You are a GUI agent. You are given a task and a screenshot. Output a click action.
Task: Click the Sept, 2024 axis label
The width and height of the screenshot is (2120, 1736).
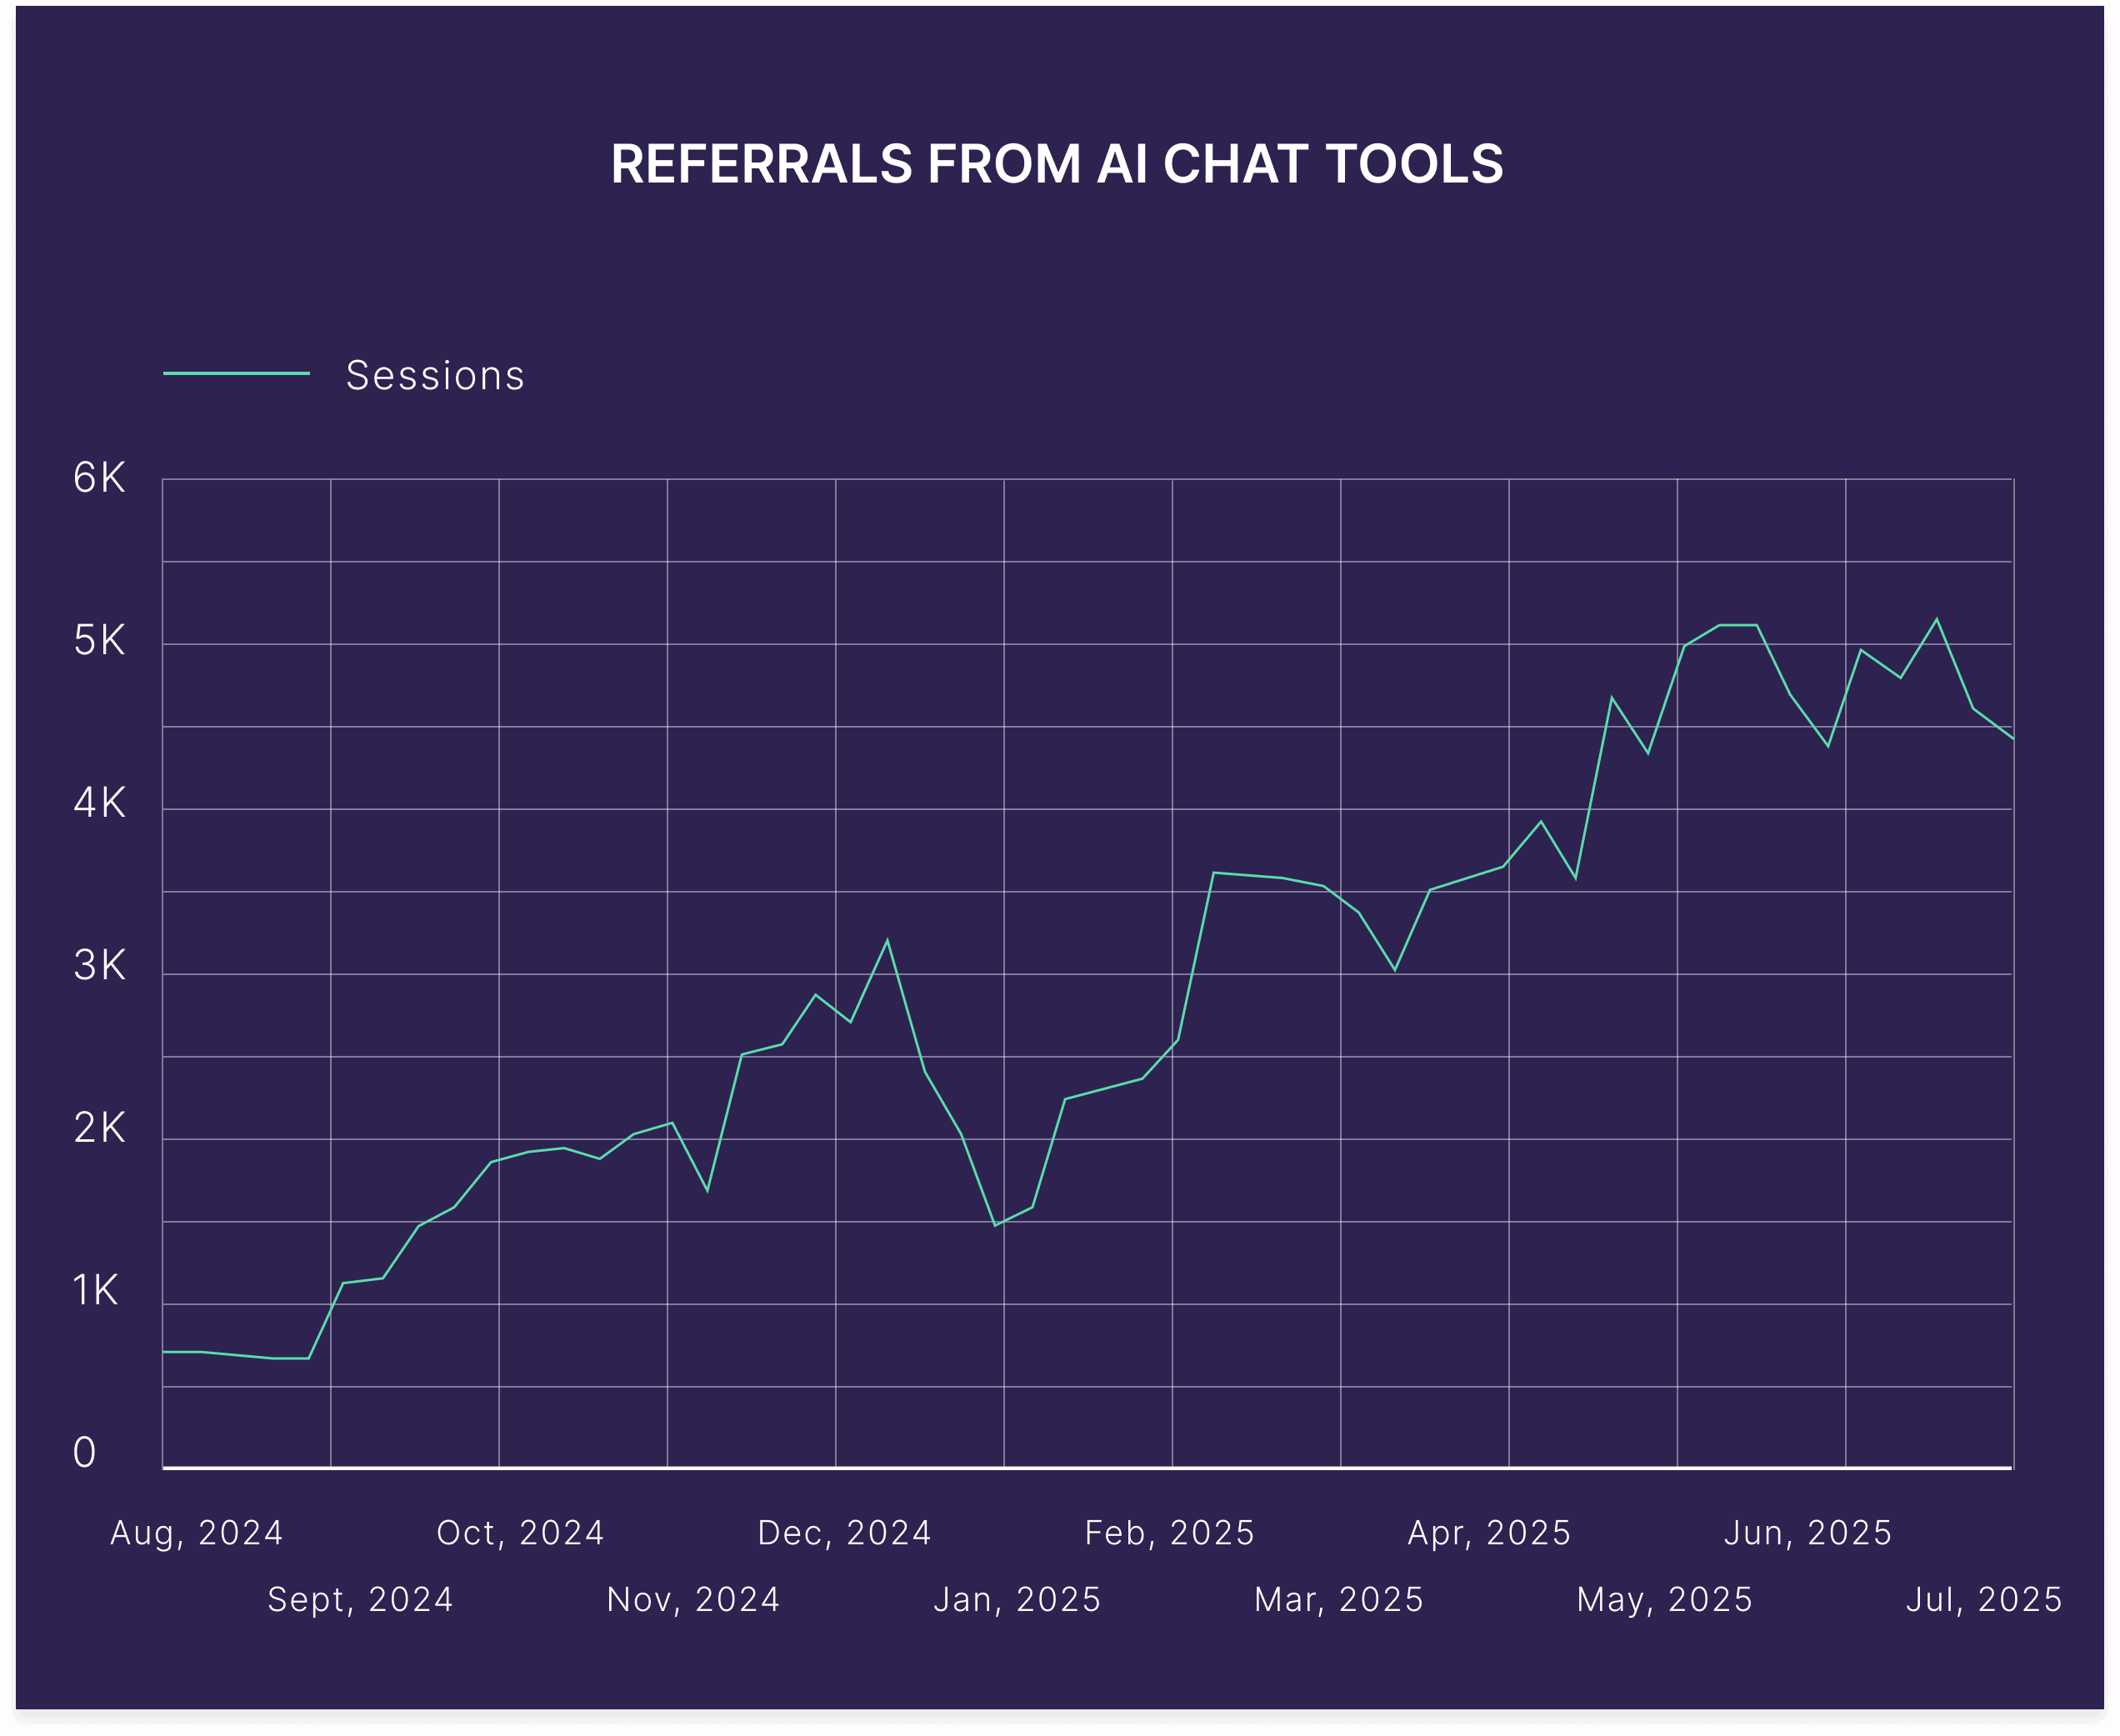click(360, 1599)
